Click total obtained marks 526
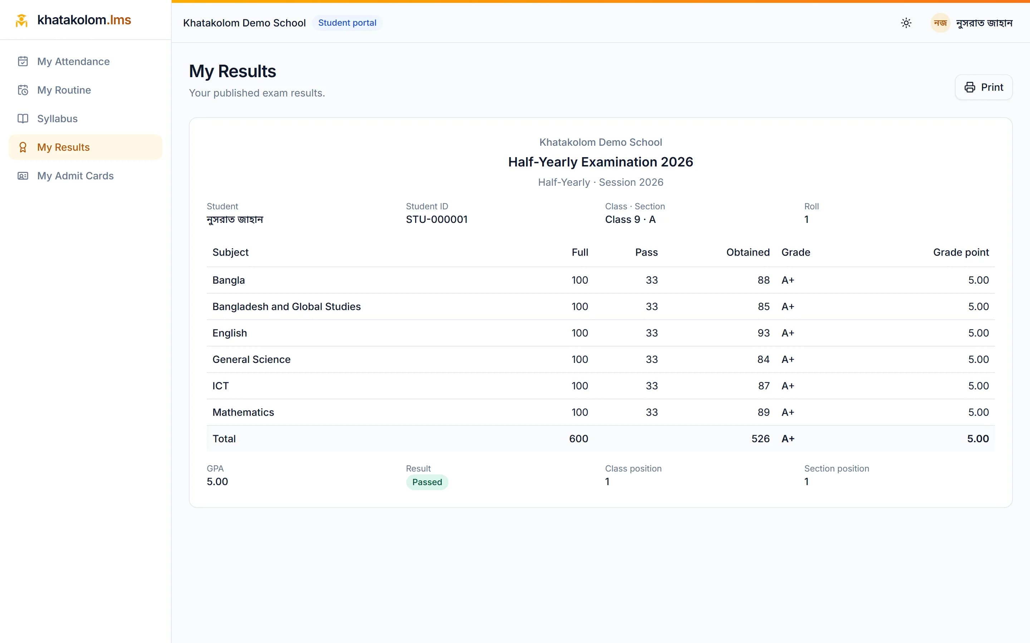Viewport: 1030px width, 643px height. tap(760, 438)
